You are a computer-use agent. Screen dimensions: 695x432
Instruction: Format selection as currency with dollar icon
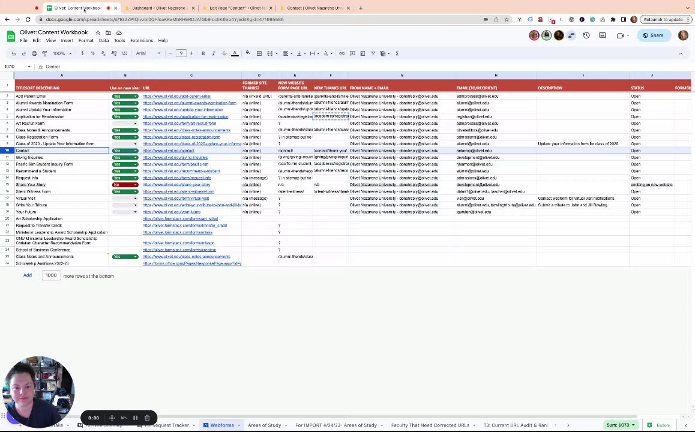pos(82,53)
